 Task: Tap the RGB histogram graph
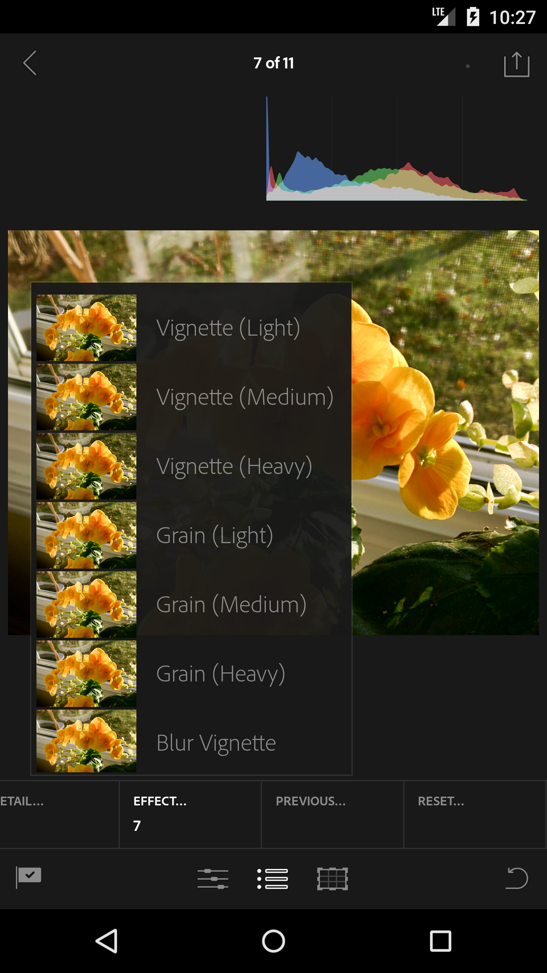(397, 149)
